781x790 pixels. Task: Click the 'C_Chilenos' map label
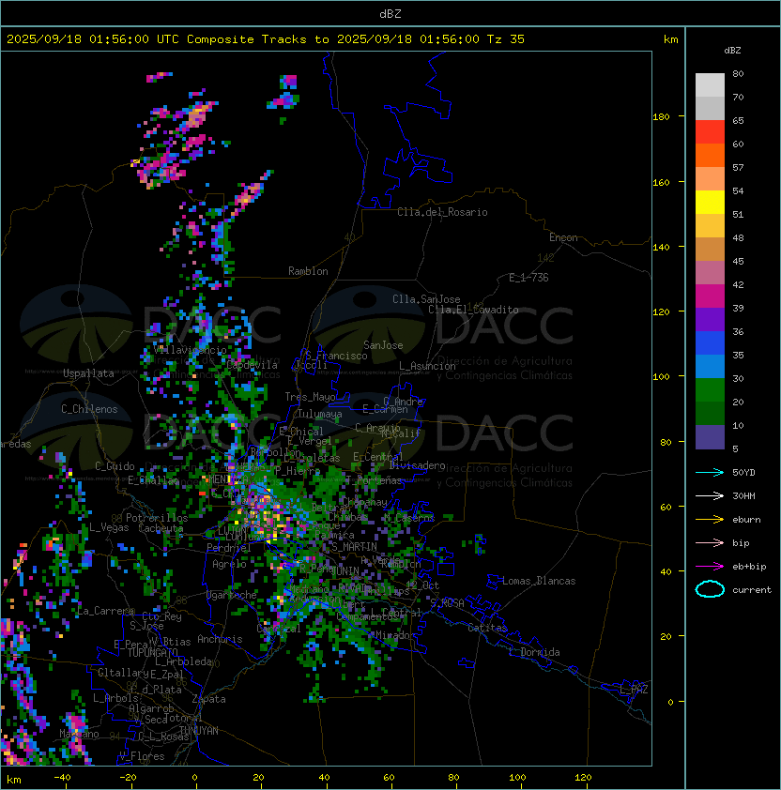tap(89, 409)
